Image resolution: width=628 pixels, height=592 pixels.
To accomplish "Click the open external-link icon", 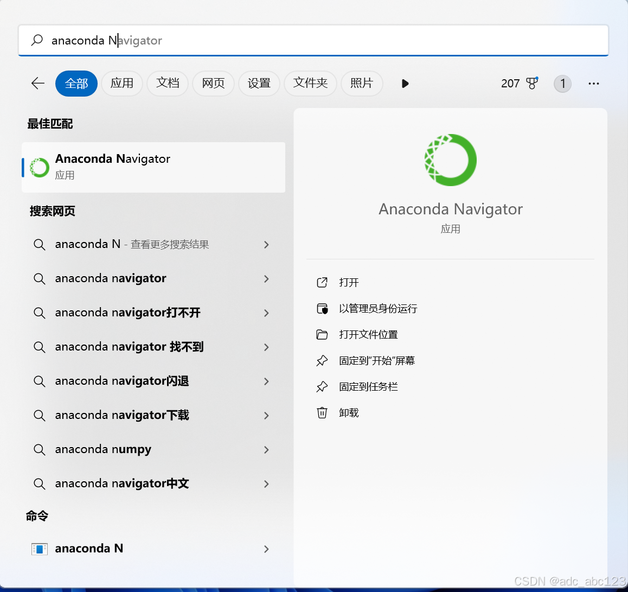I will coord(322,282).
